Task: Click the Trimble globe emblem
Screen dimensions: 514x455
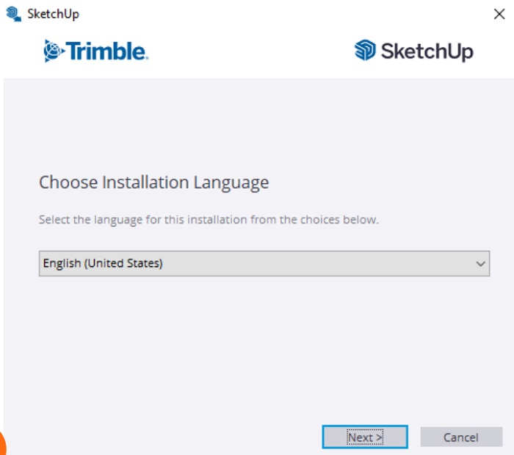Action: pos(54,51)
